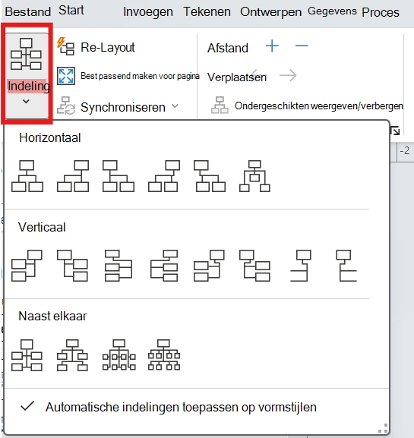Collapse the Indeling layout dropdown
Screen dimensions: 414x438
(x=27, y=76)
